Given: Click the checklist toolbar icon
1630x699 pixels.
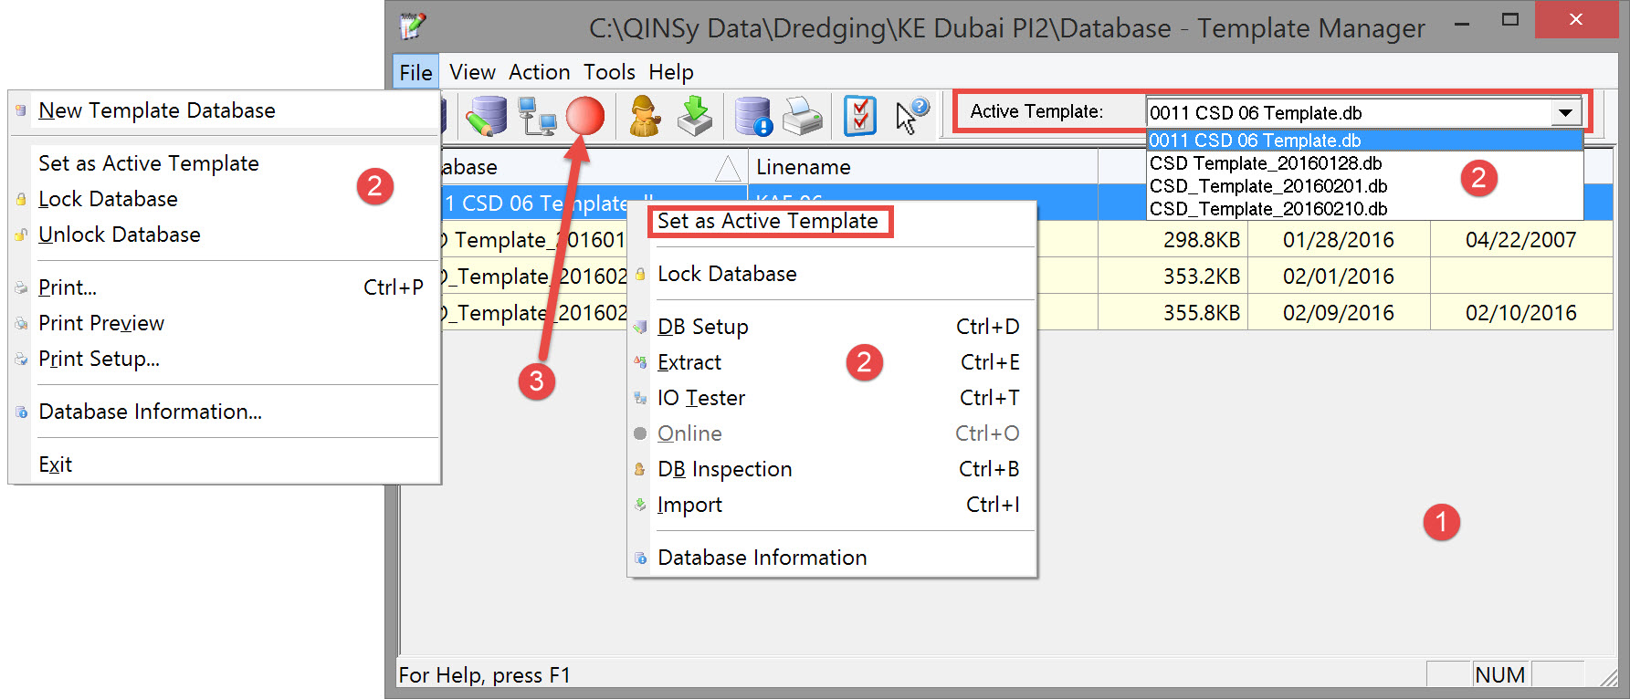Looking at the screenshot, I should 860,117.
